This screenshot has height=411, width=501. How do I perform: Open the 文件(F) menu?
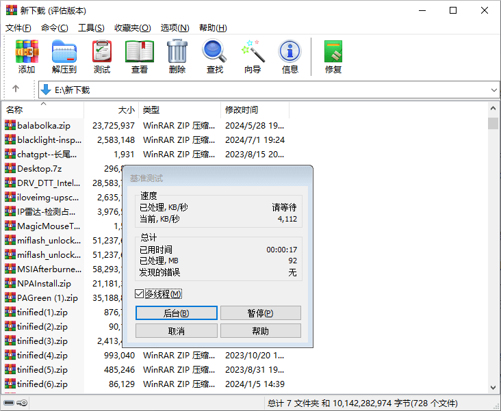click(18, 28)
